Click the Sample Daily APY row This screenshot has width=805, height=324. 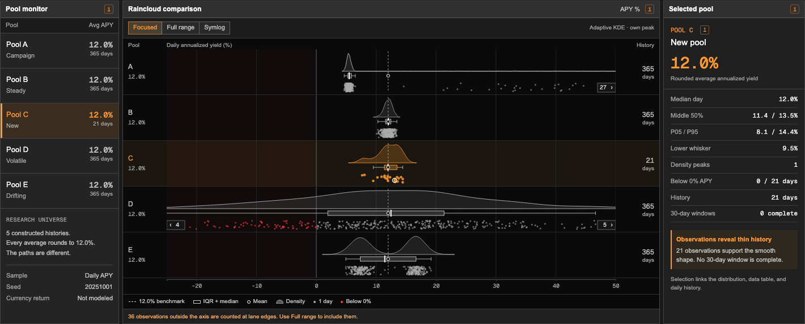tap(60, 275)
